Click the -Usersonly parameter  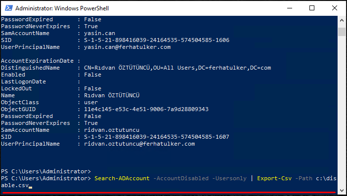(x=229, y=178)
